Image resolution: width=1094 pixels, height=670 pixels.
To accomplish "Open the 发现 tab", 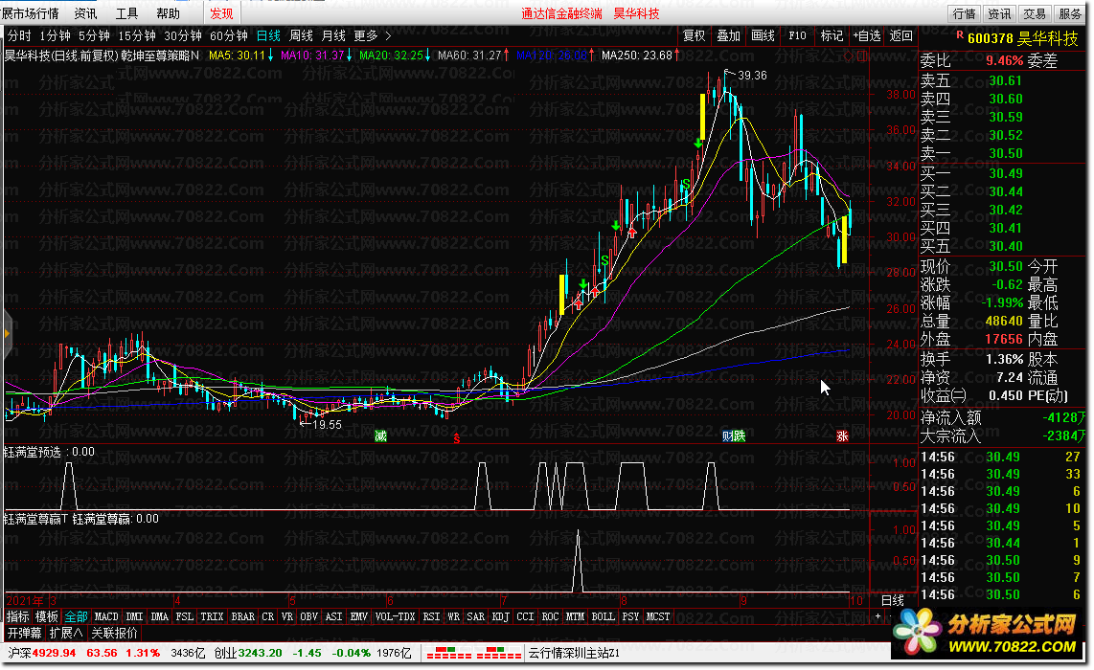I will [221, 13].
